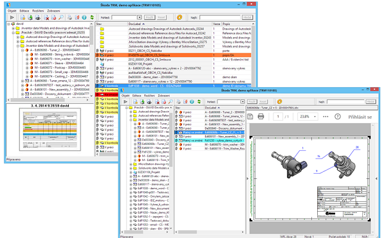Click the save diskette icon in PDF viewer
This screenshot has width=386, height=238.
coord(250,117)
